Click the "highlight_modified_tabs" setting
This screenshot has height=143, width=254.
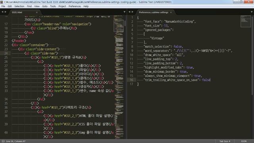tap(169, 67)
